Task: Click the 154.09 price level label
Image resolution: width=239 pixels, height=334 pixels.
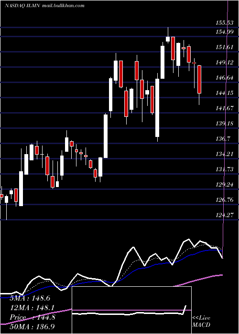Action: coord(224,32)
